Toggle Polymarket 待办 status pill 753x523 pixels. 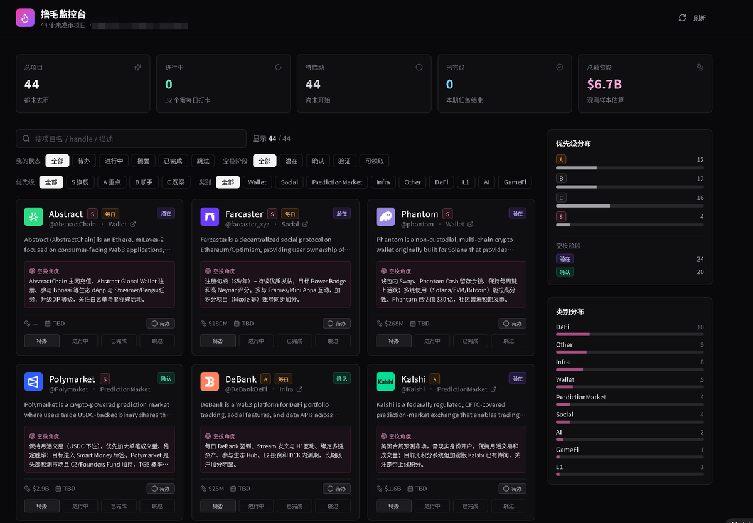[161, 489]
